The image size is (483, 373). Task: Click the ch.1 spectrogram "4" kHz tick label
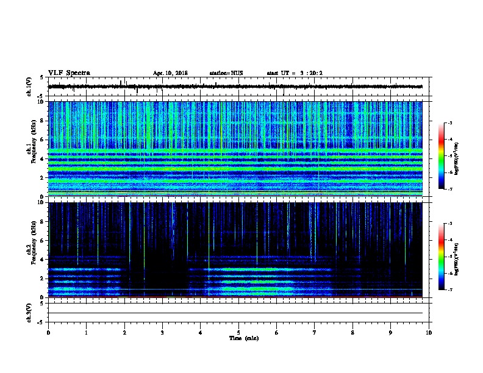(x=42, y=159)
